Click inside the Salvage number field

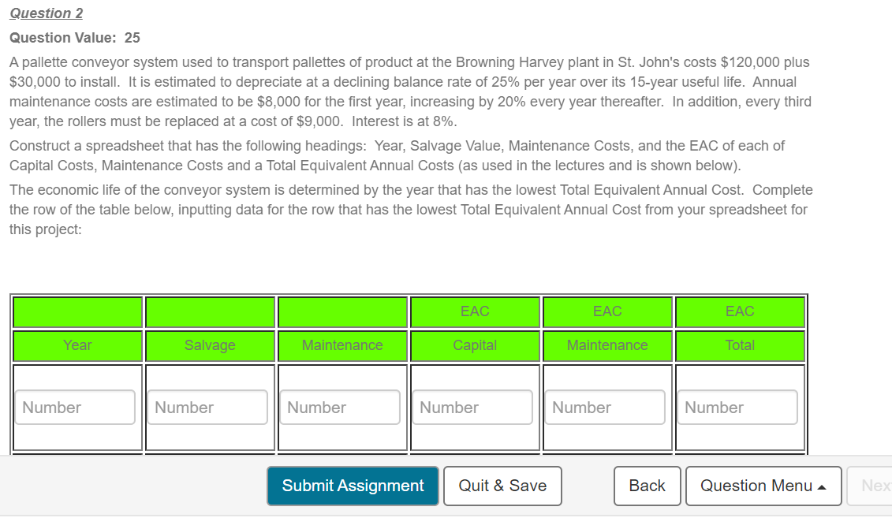coord(207,408)
